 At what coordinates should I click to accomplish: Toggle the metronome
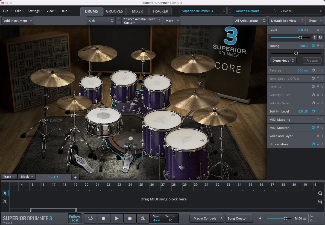[x=143, y=218]
